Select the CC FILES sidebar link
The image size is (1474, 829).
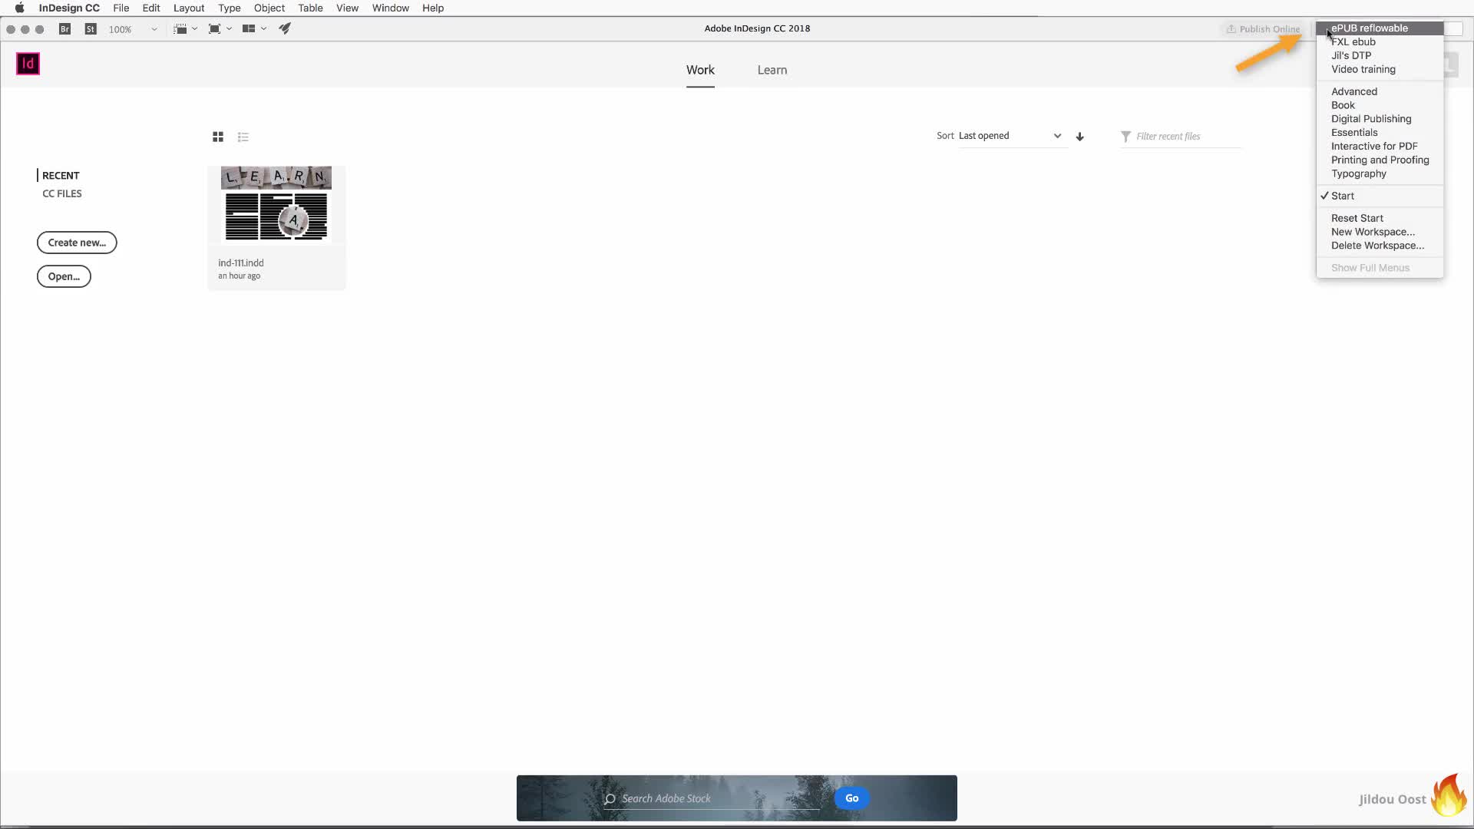(62, 194)
